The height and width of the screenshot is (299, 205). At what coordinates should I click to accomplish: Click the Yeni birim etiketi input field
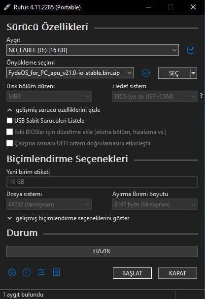(x=102, y=182)
